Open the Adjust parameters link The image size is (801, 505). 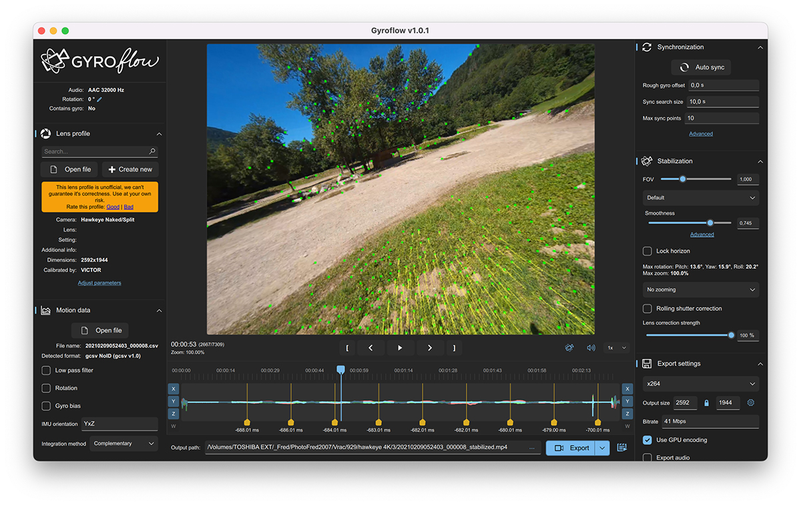[99, 283]
